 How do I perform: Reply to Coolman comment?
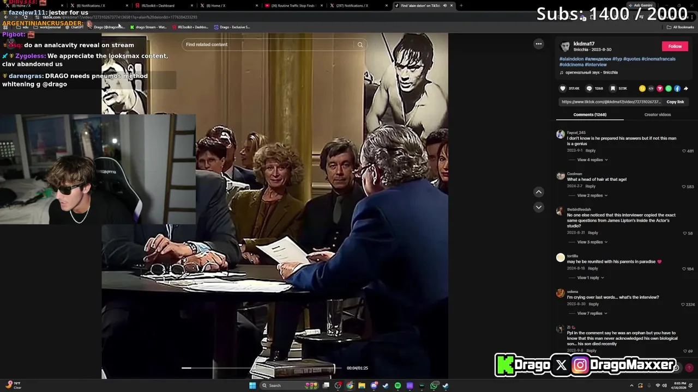(591, 186)
